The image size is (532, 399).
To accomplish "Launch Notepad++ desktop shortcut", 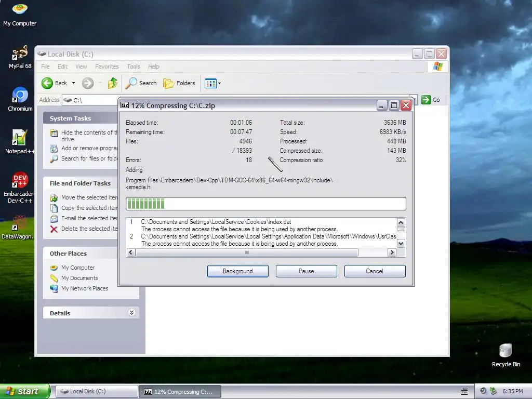I will pos(20,142).
